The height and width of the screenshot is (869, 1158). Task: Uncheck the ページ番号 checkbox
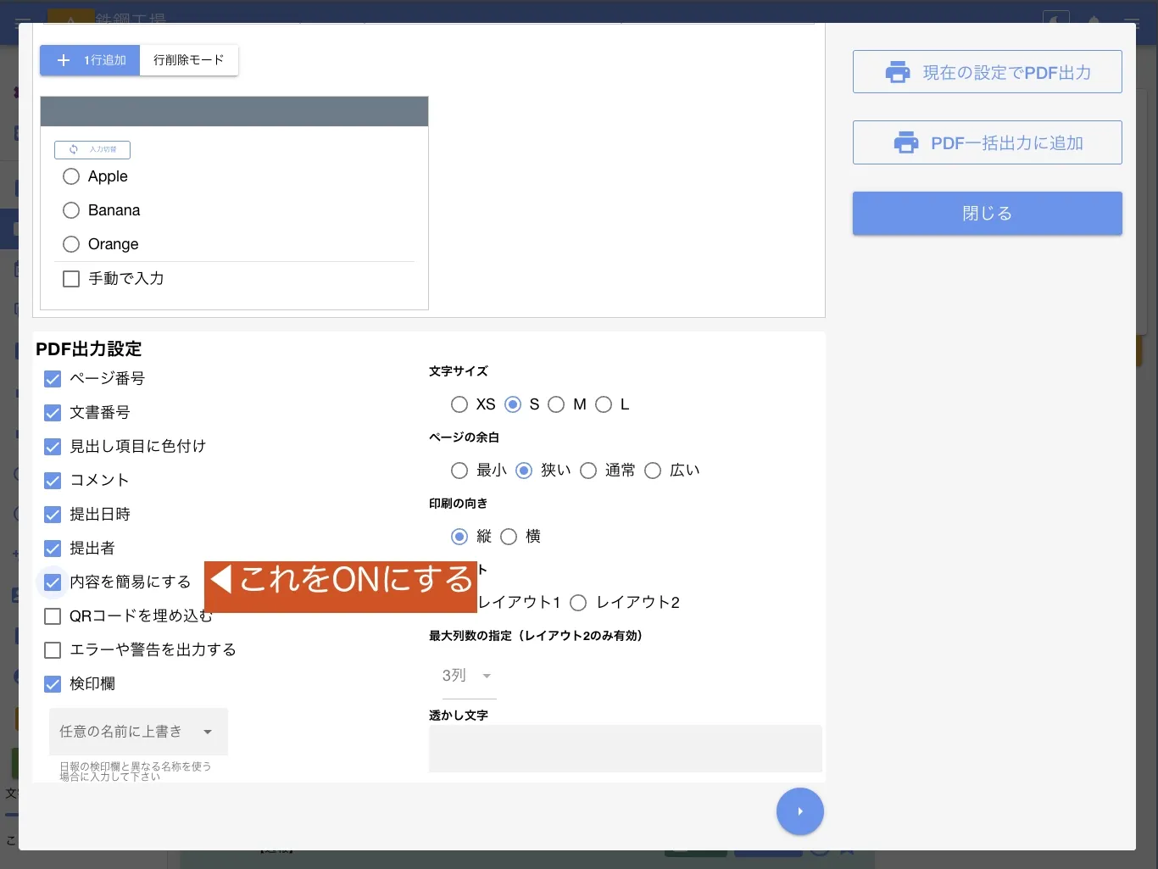pos(53,379)
